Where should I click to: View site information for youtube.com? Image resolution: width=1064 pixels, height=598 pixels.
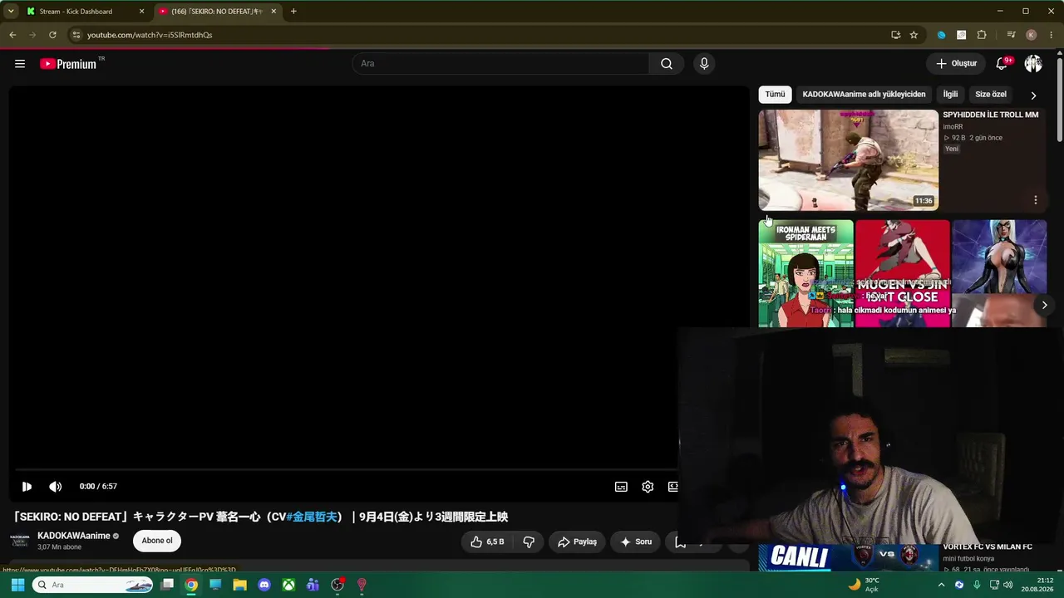pos(76,35)
